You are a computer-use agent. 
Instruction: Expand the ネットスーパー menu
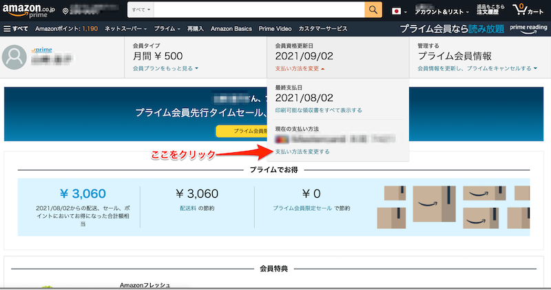(x=125, y=29)
